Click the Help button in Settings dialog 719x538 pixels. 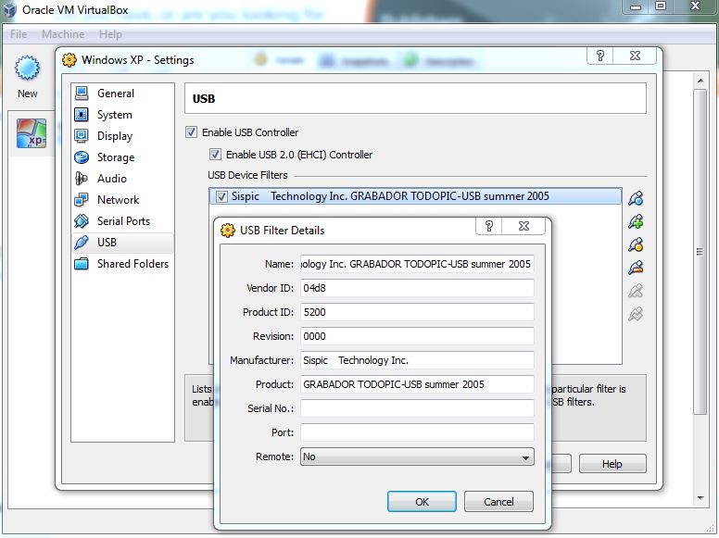pos(612,464)
